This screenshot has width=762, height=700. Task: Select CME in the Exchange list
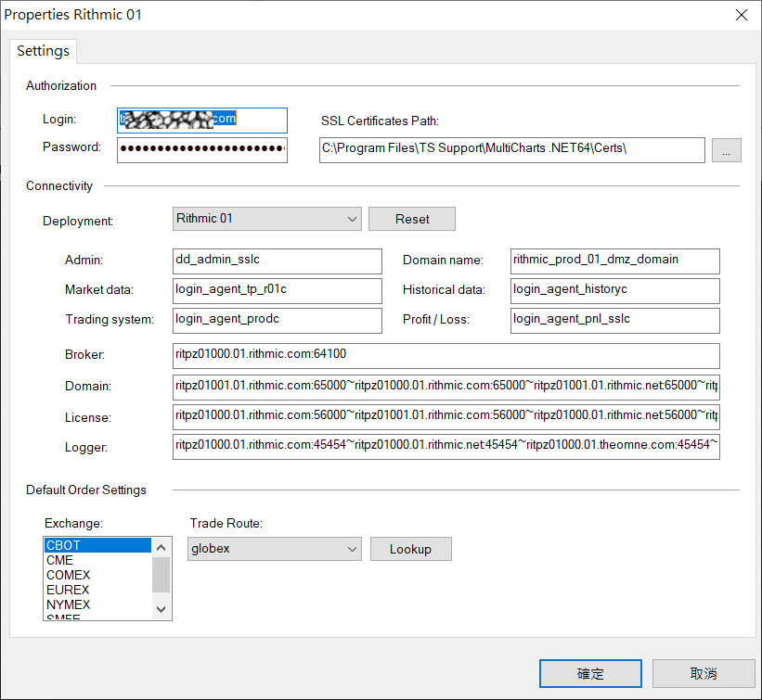(x=97, y=560)
